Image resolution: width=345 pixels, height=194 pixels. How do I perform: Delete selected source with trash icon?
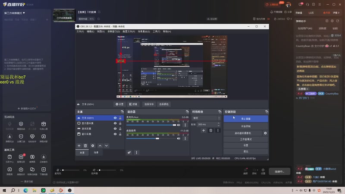(x=85, y=146)
